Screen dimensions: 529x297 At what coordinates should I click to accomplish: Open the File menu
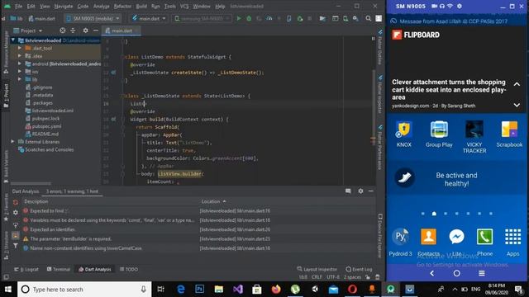click(x=18, y=6)
